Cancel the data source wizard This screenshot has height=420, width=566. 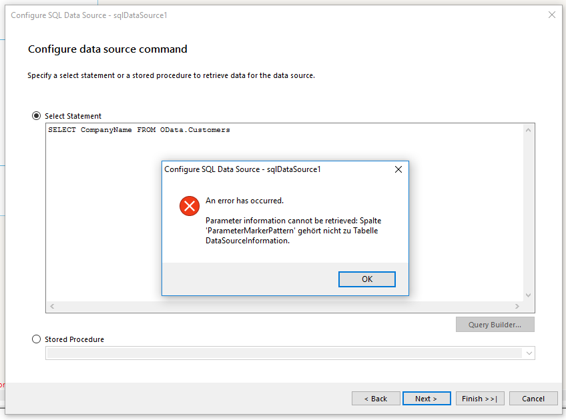pyautogui.click(x=533, y=399)
